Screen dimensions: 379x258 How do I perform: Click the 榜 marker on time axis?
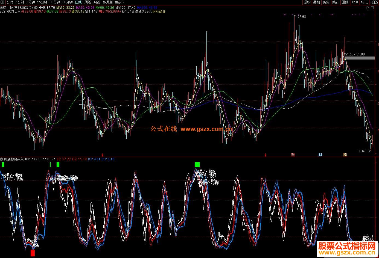(x=345, y=155)
